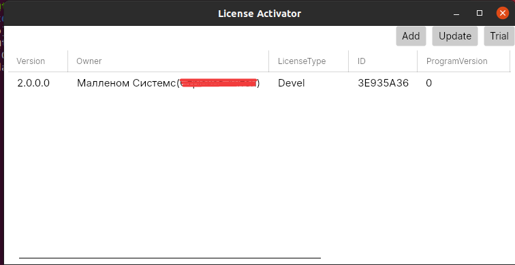Select the ProgramVersion value 0

[x=428, y=83]
